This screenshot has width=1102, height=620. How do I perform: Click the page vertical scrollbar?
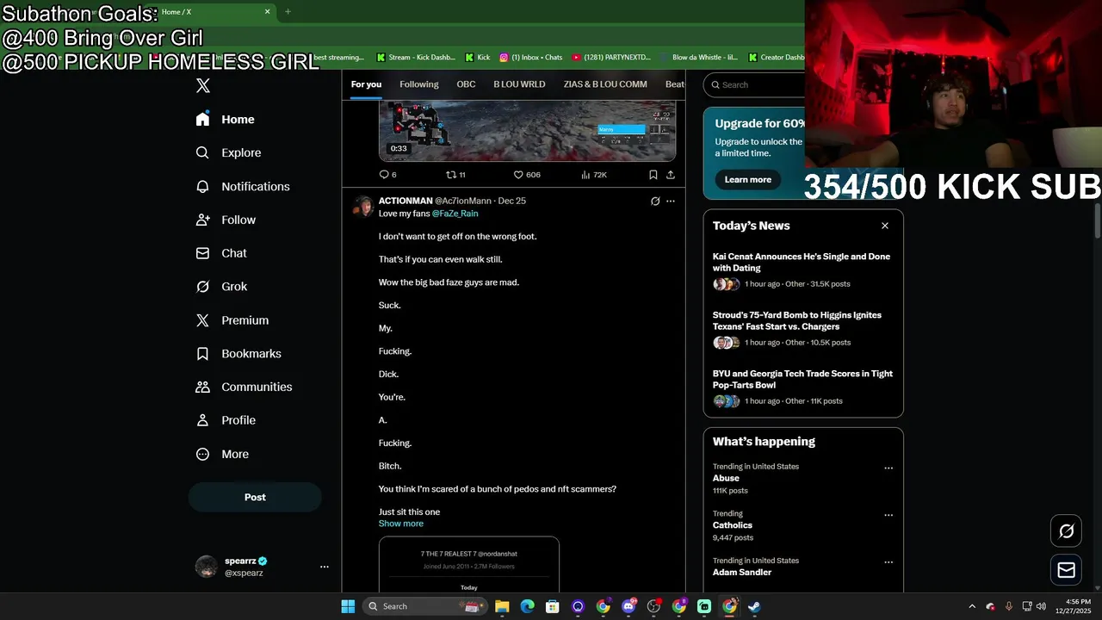pos(1097,221)
